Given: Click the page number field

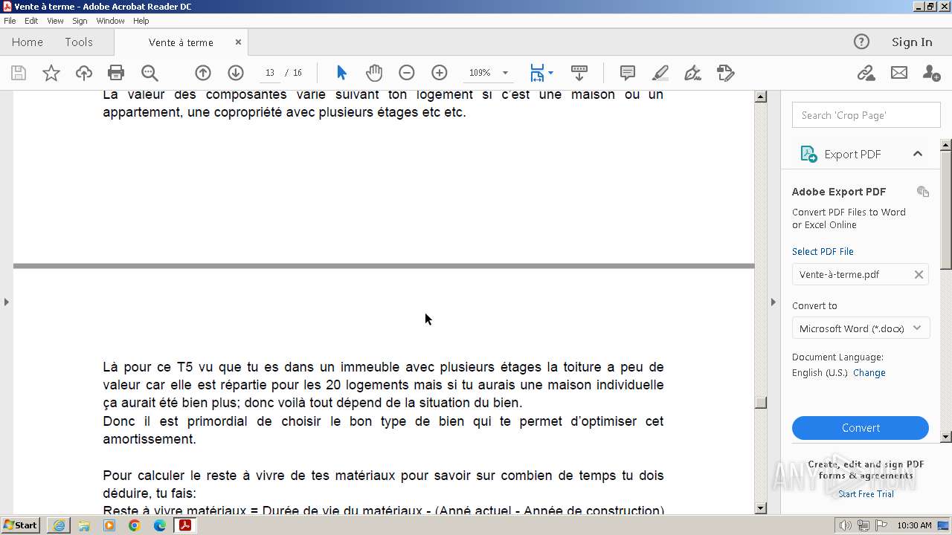Looking at the screenshot, I should pyautogui.click(x=269, y=73).
